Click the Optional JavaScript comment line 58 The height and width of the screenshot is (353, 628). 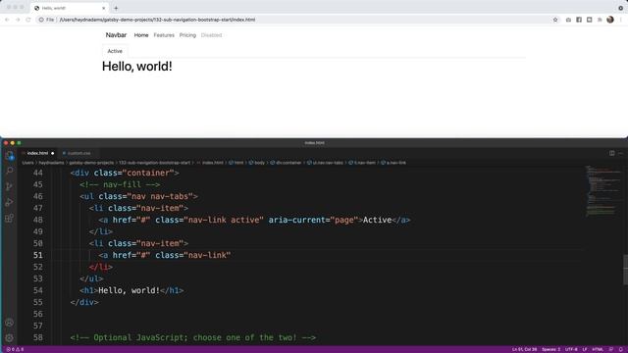[193, 337]
